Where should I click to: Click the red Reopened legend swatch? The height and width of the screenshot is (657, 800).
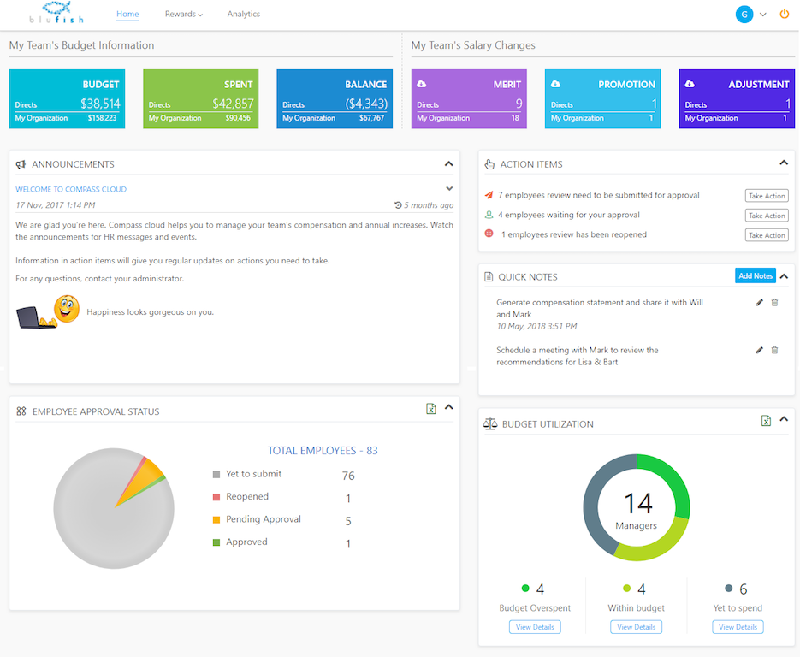(216, 497)
